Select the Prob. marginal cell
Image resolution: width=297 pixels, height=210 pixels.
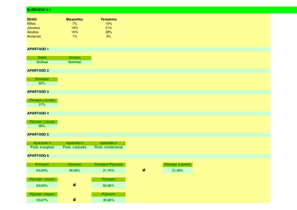[x=42, y=147]
